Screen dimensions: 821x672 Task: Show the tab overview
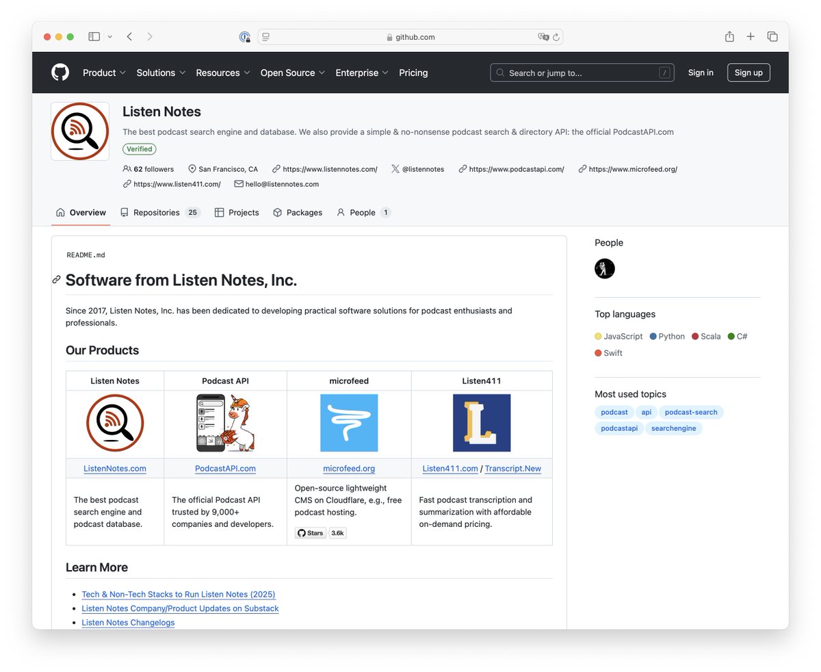coord(772,37)
